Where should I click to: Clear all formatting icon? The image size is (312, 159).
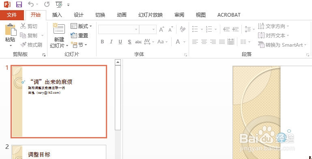pyautogui.click(x=183, y=30)
